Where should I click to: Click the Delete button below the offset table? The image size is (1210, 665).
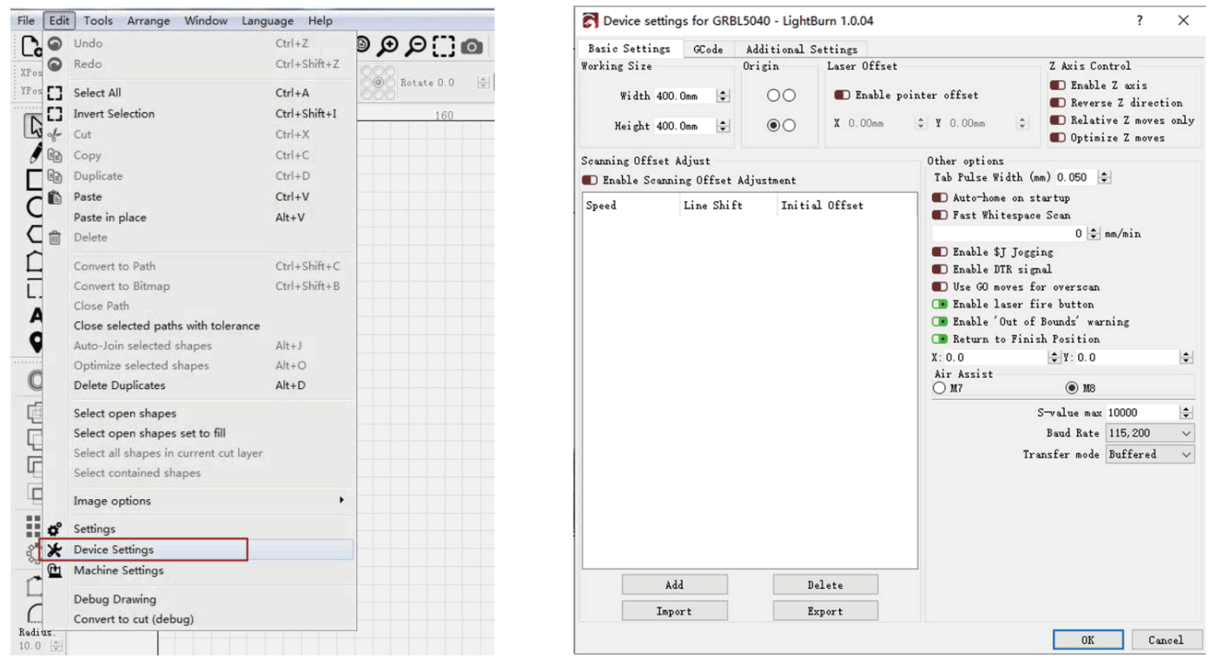click(x=825, y=585)
